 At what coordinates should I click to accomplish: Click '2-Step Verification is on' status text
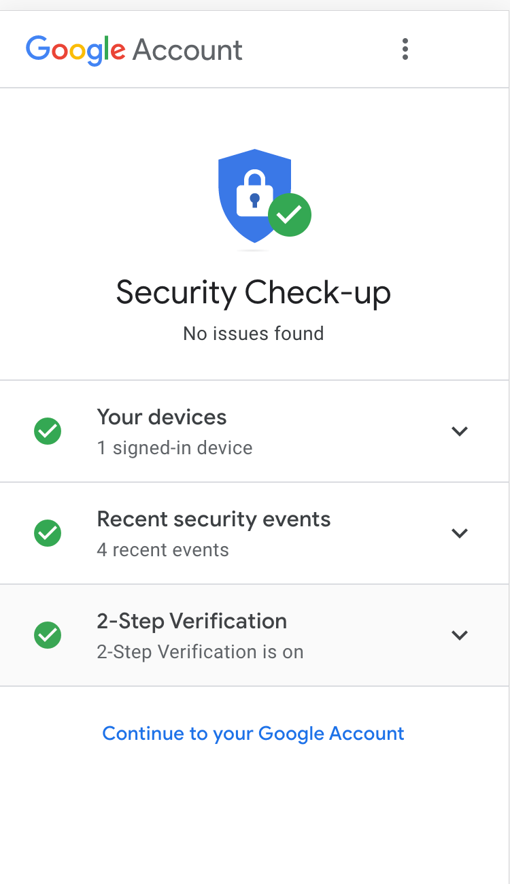200,652
